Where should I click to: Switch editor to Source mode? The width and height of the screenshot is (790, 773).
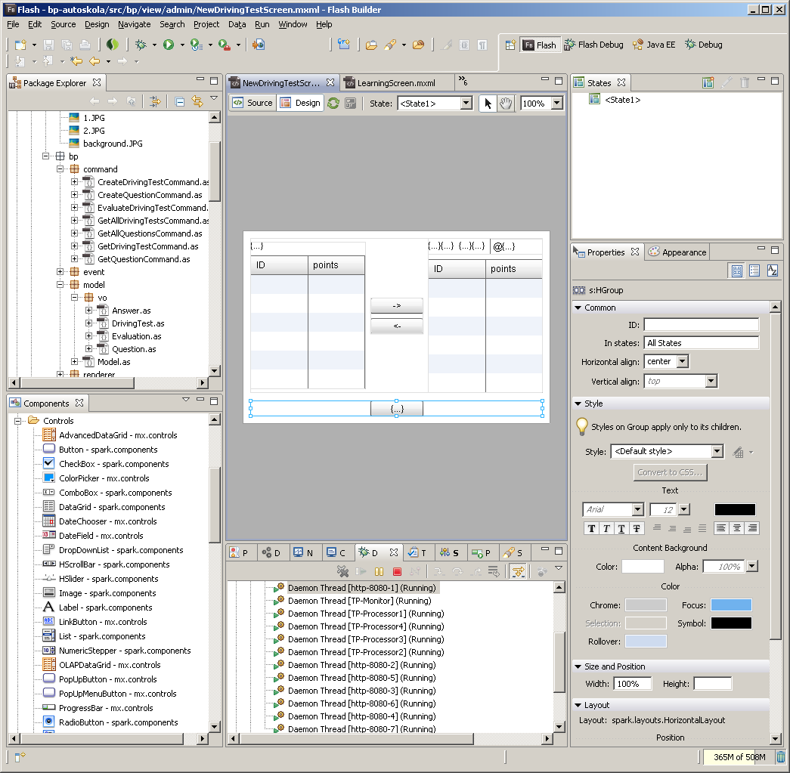point(252,103)
